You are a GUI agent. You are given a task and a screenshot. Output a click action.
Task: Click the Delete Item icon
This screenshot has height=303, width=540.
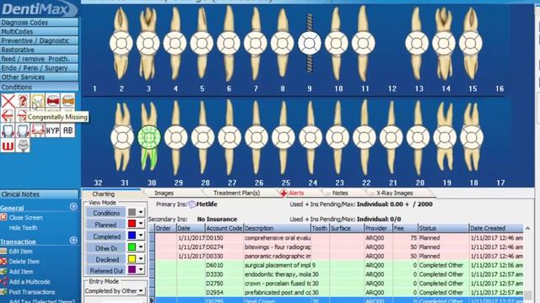(3, 262)
